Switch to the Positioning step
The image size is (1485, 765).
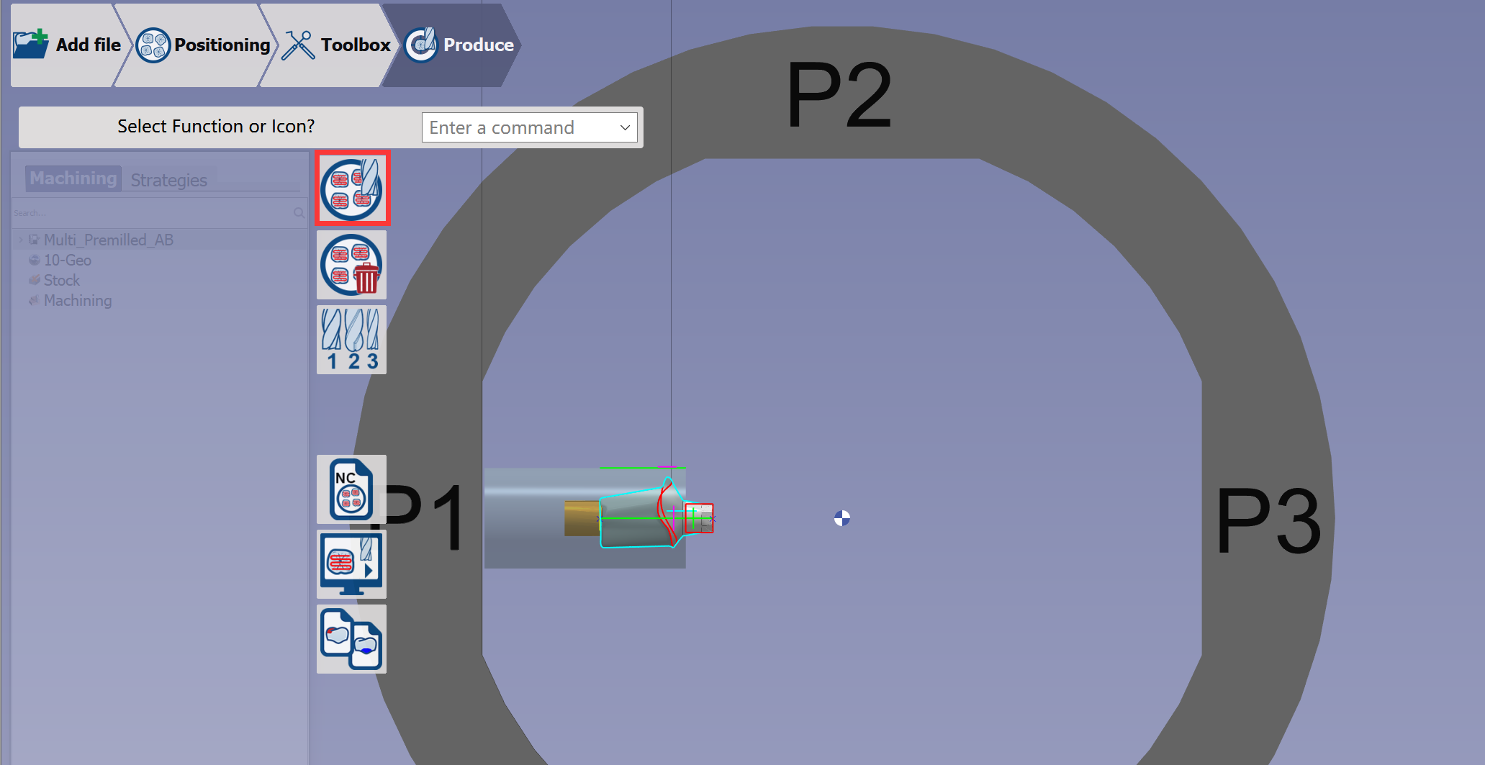coord(202,45)
